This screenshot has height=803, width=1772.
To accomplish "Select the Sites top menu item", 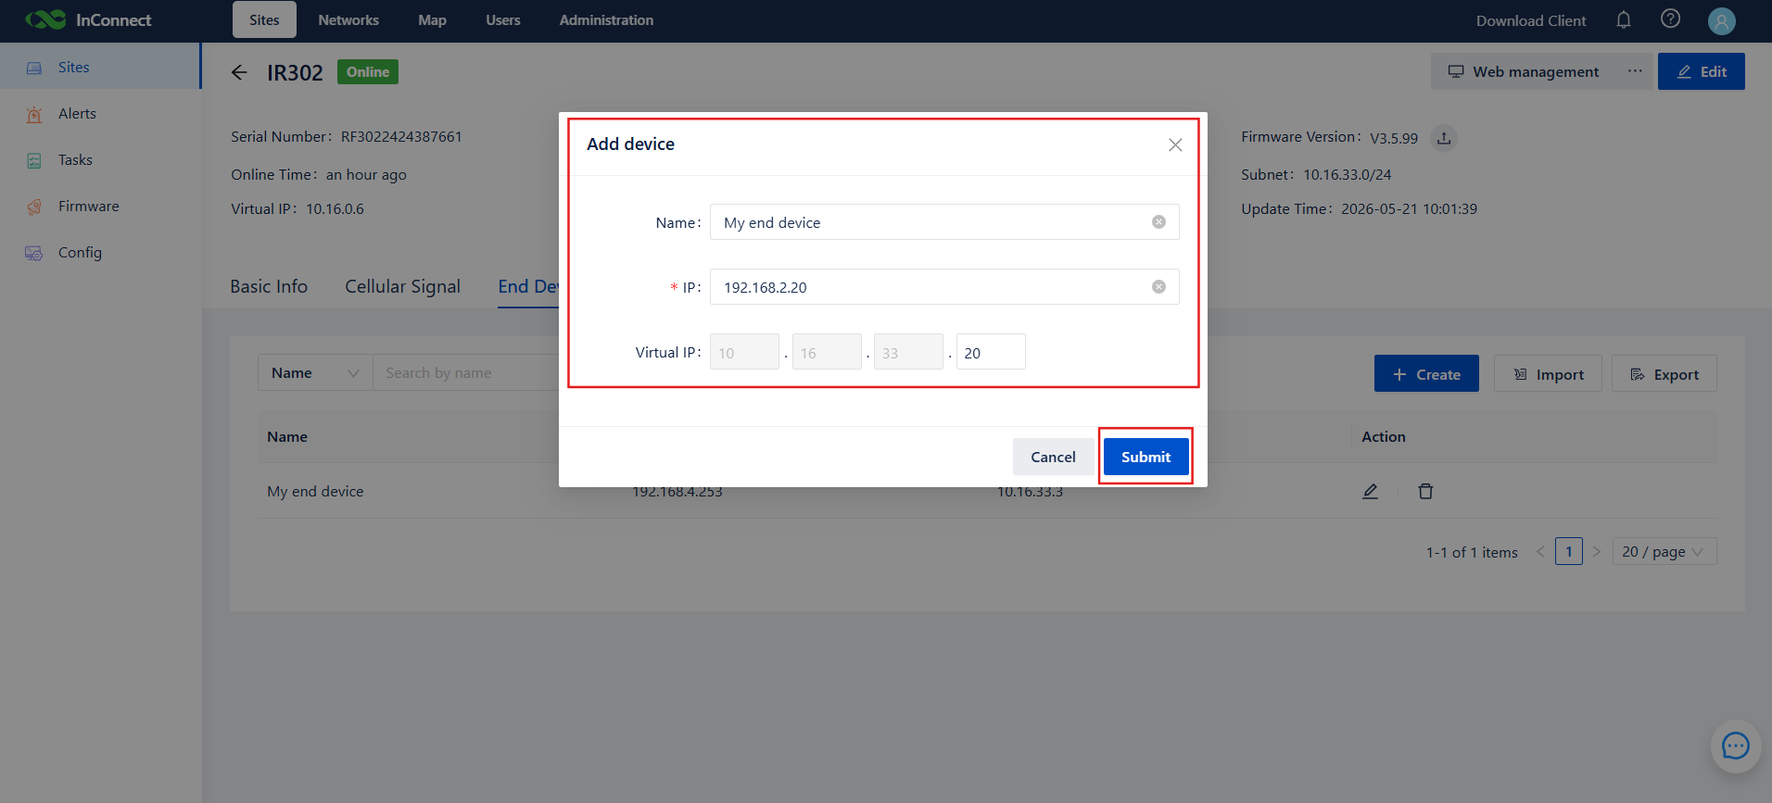I will (264, 19).
